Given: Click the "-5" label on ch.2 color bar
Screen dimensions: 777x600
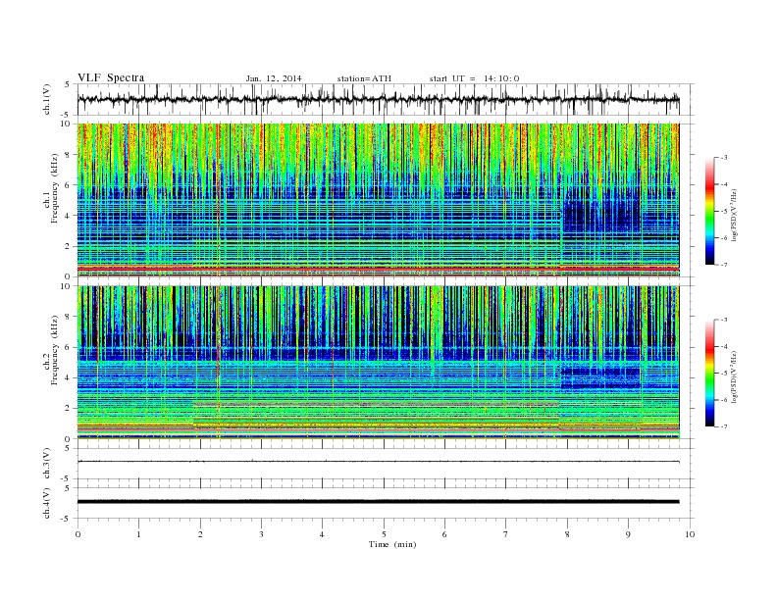Looking at the screenshot, I should pos(724,373).
